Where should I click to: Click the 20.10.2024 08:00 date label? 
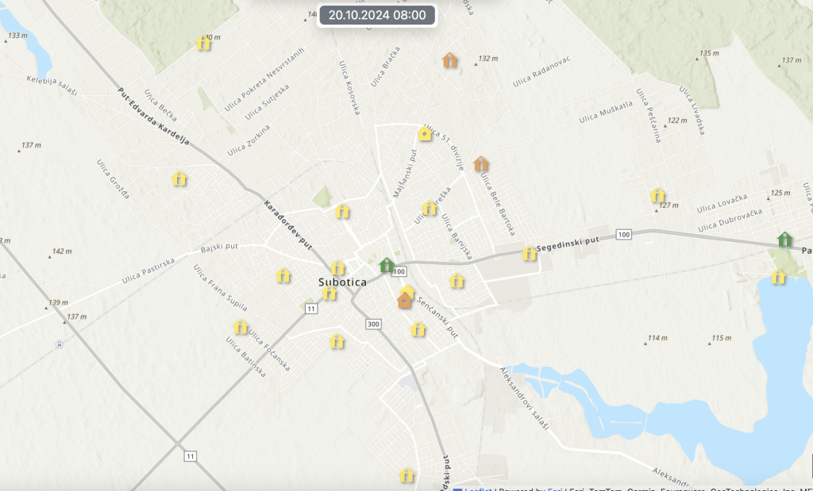coord(377,15)
